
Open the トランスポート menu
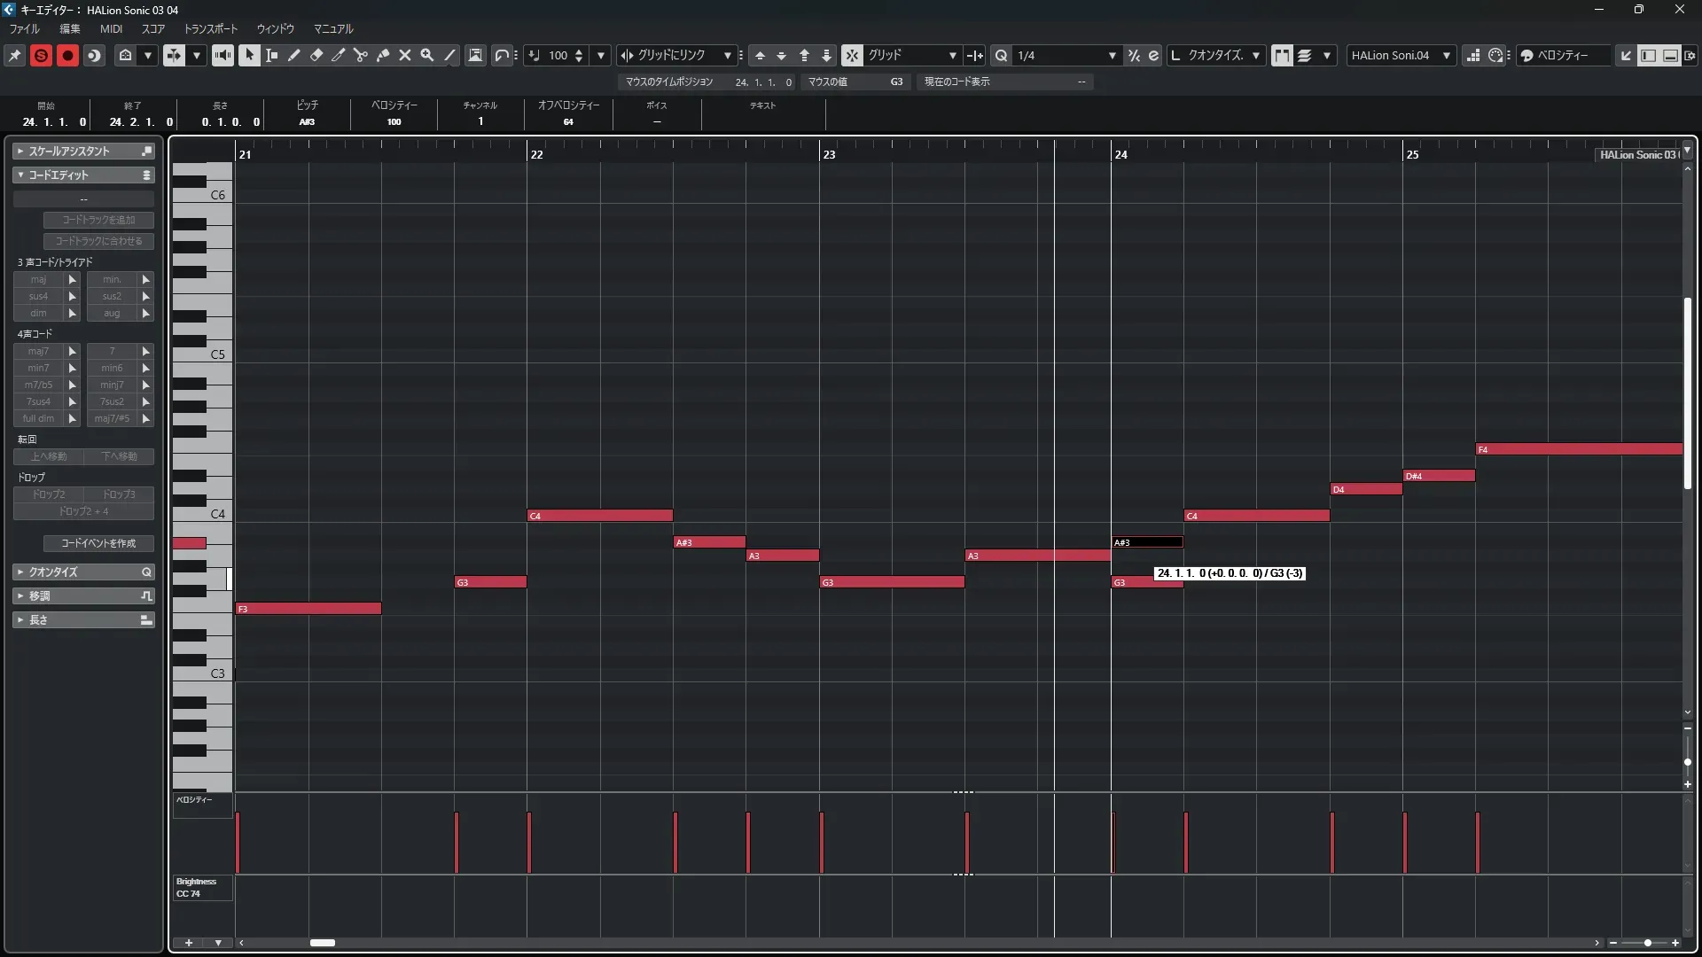tap(210, 28)
